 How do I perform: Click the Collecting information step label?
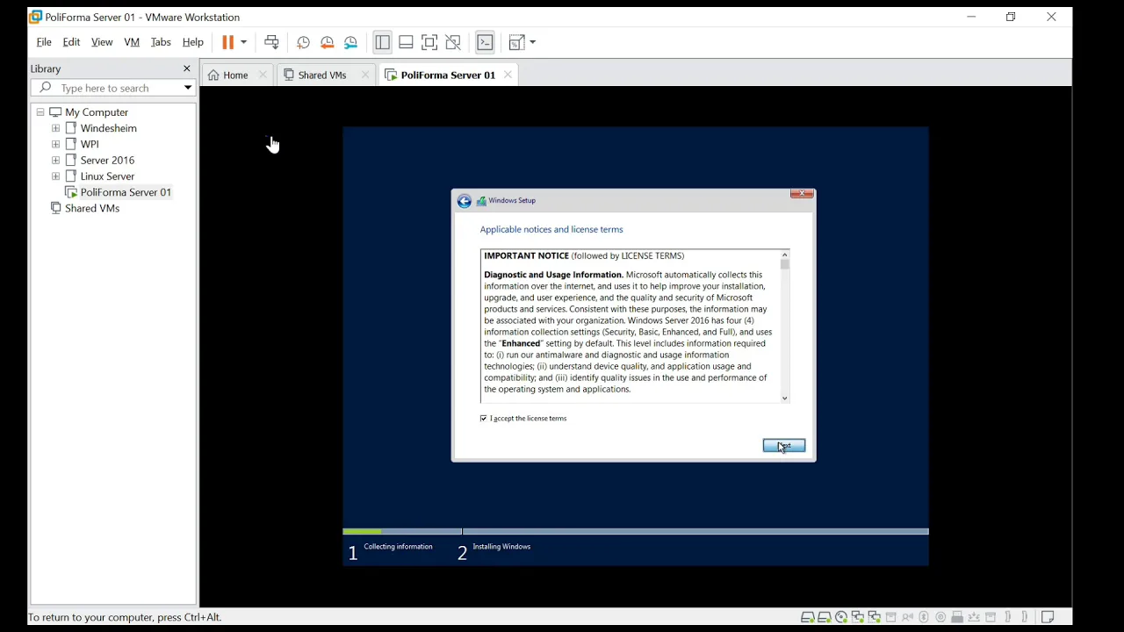[399, 547]
